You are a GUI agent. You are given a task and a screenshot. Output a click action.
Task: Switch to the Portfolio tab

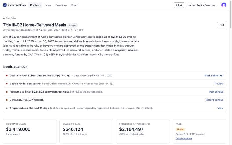pyautogui.click(x=35, y=5)
